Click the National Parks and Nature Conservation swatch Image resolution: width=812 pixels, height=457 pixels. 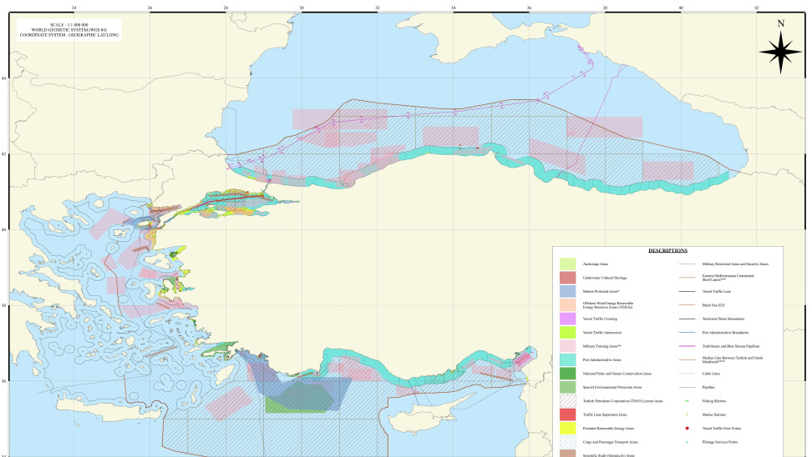pyautogui.click(x=567, y=374)
